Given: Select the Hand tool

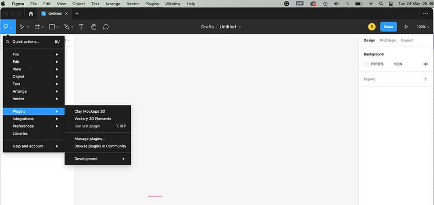Looking at the screenshot, I should coord(94,27).
